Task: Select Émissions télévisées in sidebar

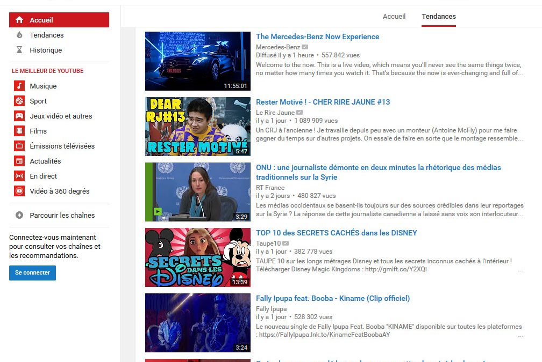Action: (62, 146)
